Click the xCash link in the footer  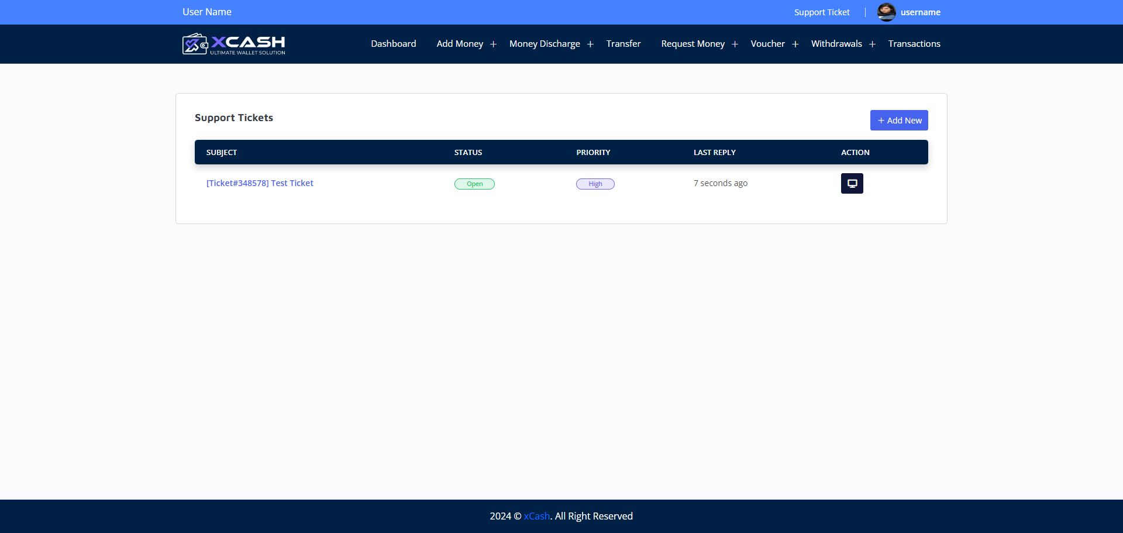coord(536,516)
